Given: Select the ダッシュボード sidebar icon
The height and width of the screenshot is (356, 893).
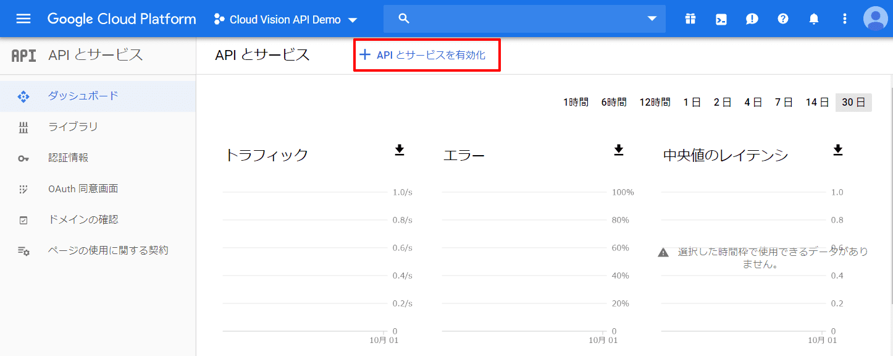Looking at the screenshot, I should (x=23, y=96).
